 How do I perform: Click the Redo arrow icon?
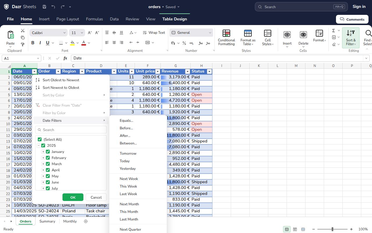[x=63, y=7]
